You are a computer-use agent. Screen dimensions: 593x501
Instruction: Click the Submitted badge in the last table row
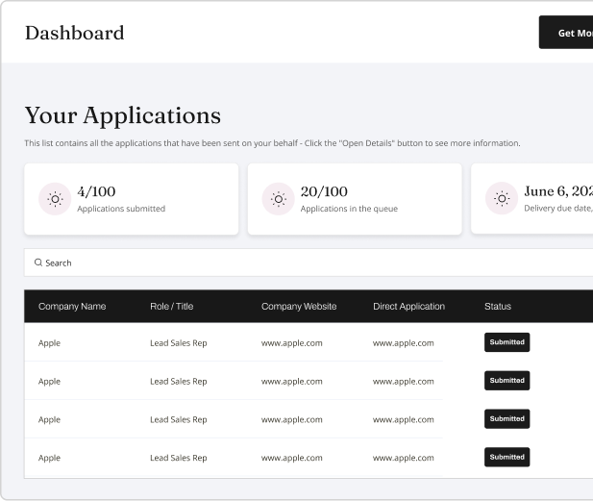507,457
